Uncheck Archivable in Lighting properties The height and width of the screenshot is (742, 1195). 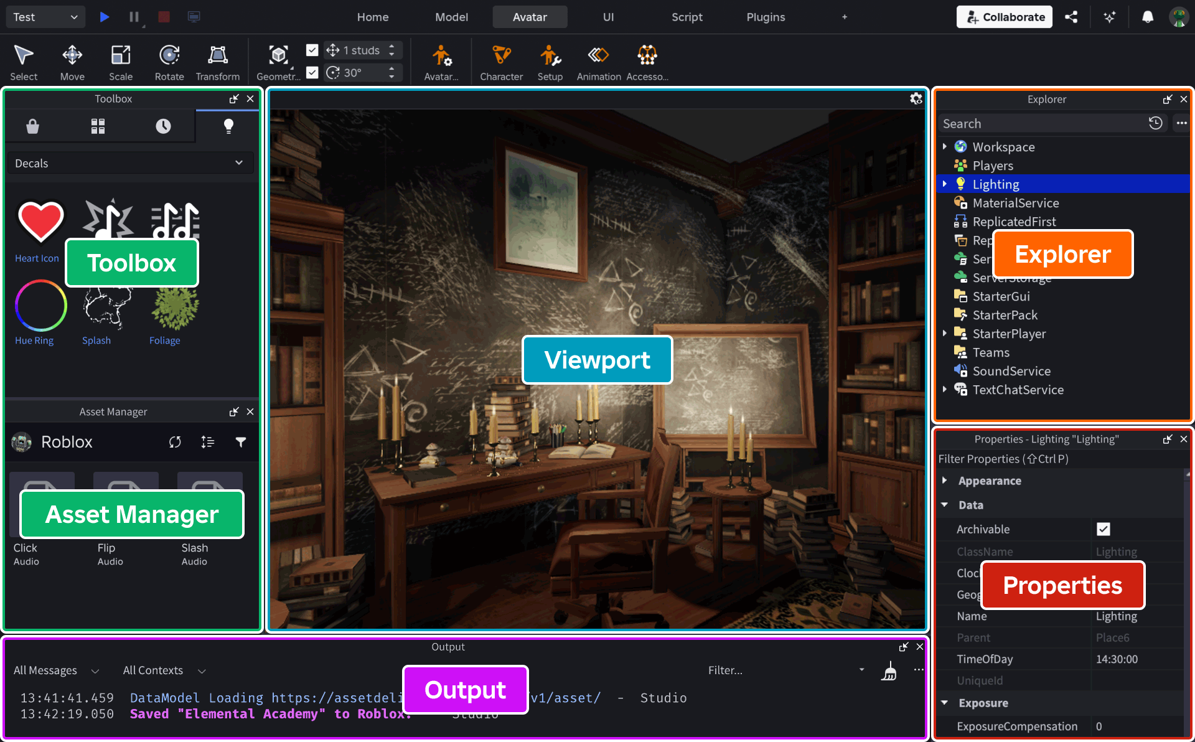(x=1103, y=529)
